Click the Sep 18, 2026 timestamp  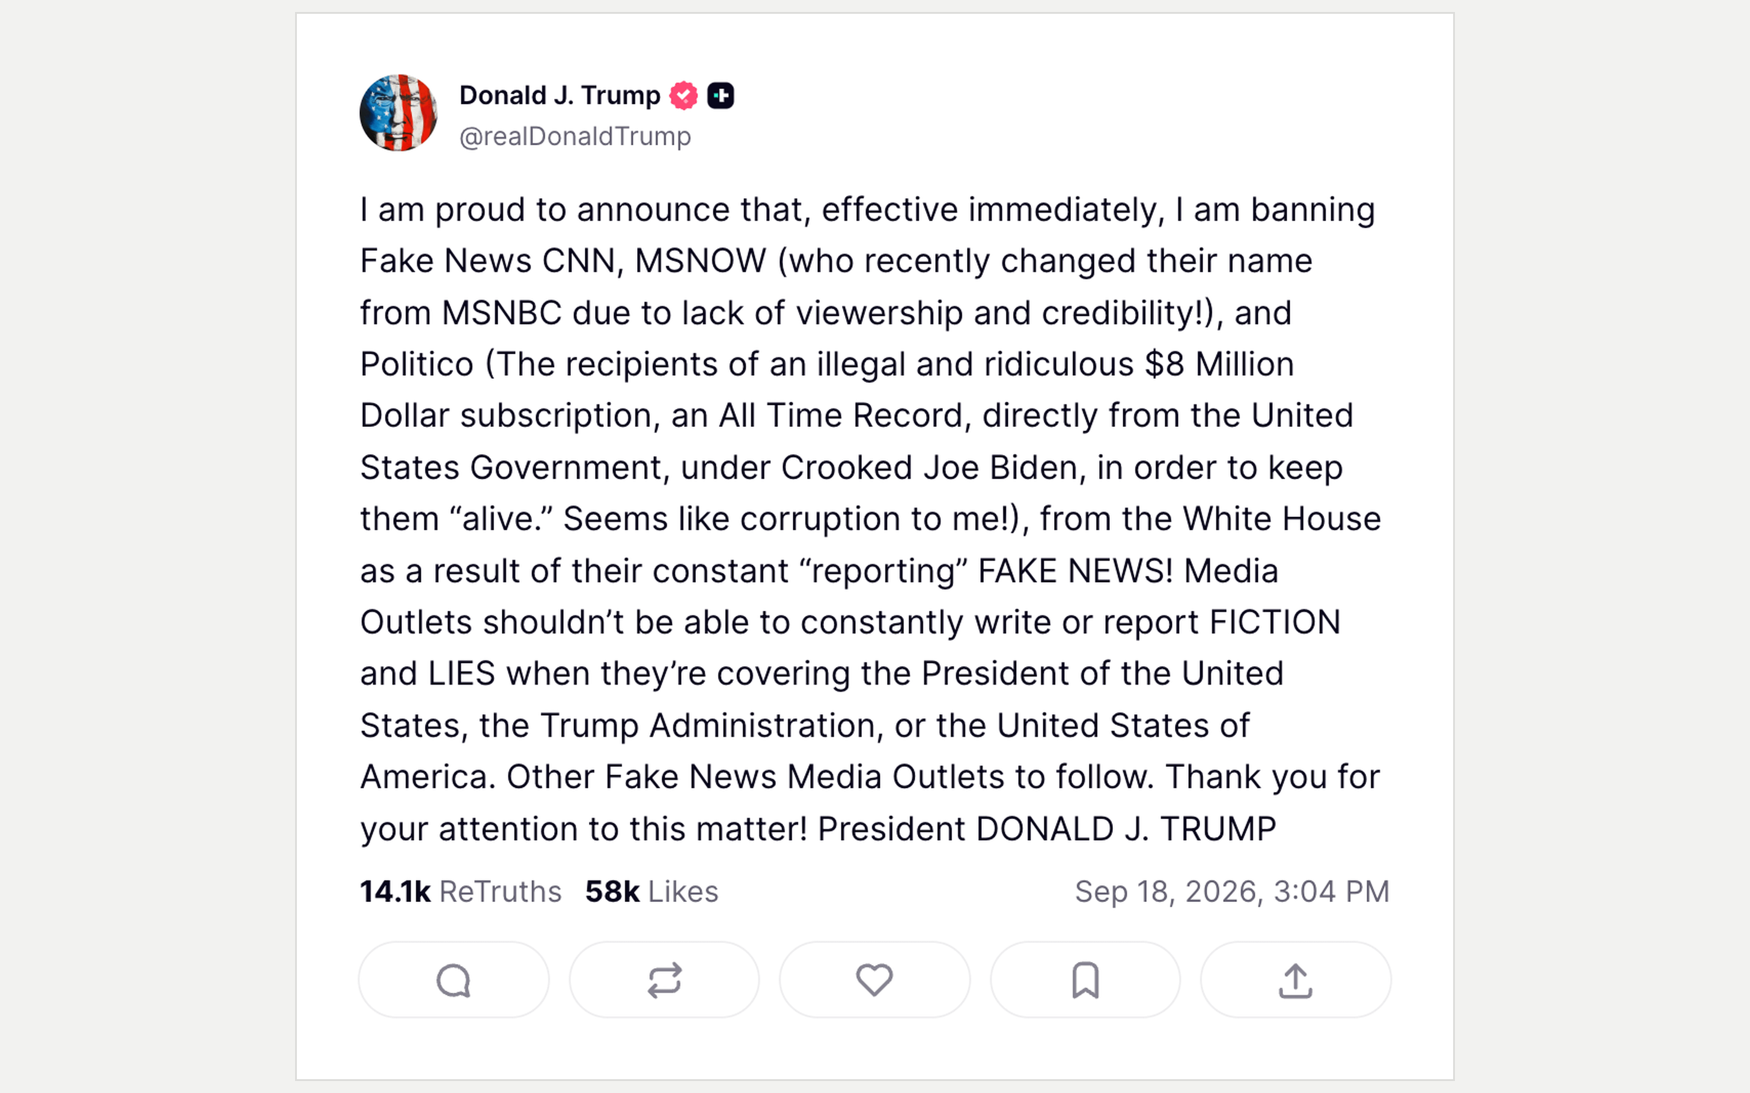1232,891
